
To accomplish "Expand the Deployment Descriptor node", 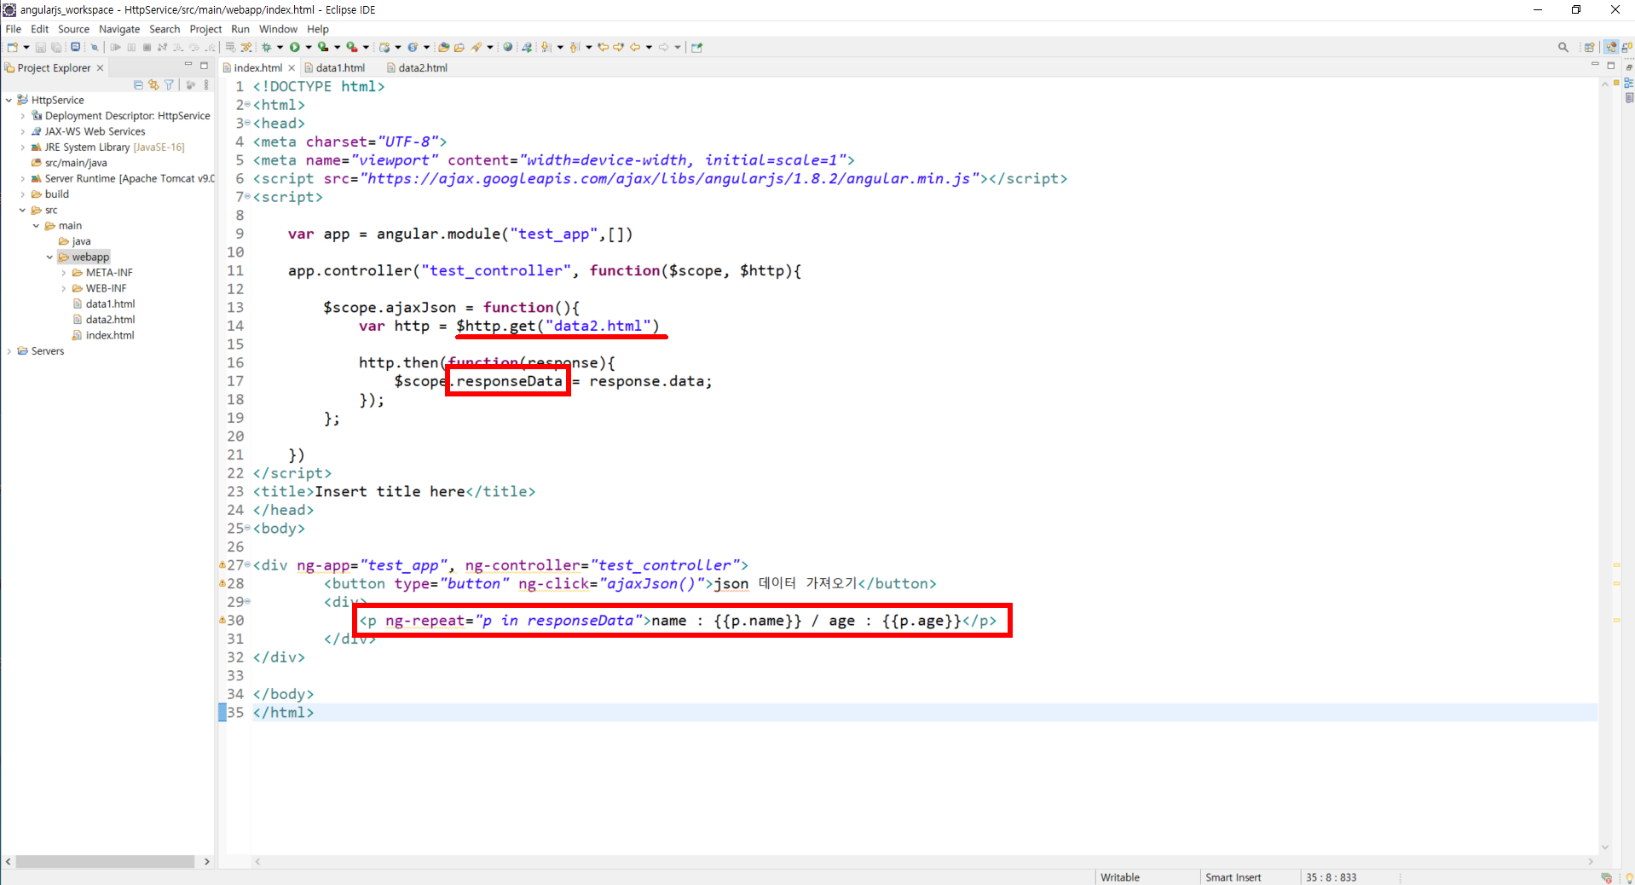I will [23, 116].
